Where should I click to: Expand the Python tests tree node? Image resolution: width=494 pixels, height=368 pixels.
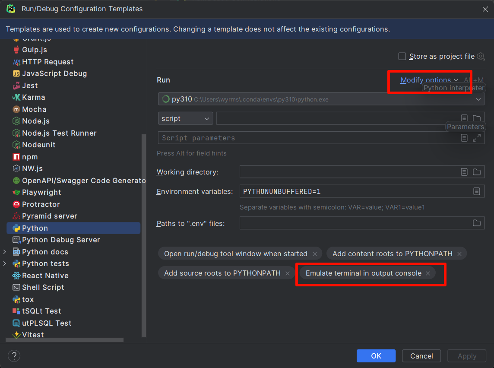[x=5, y=263]
